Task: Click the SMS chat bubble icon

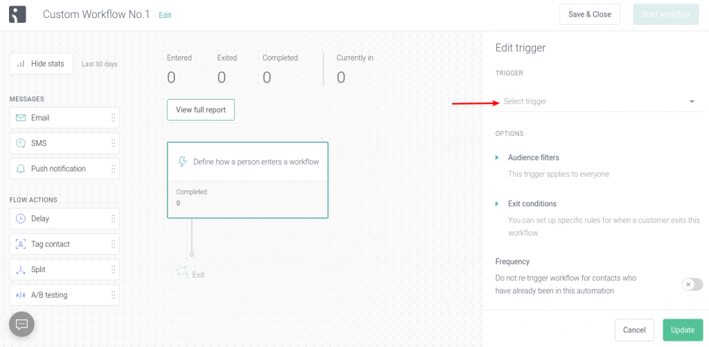Action: 21,143
